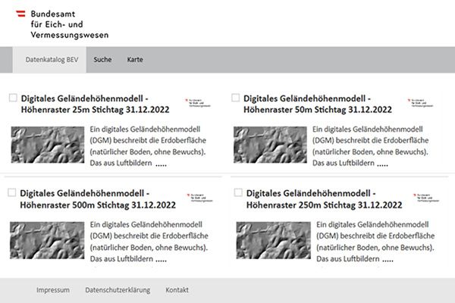Viewport: 455px width, 303px height.
Task: Check the Höhenraster 50m dataset checkbox
Action: [x=235, y=98]
